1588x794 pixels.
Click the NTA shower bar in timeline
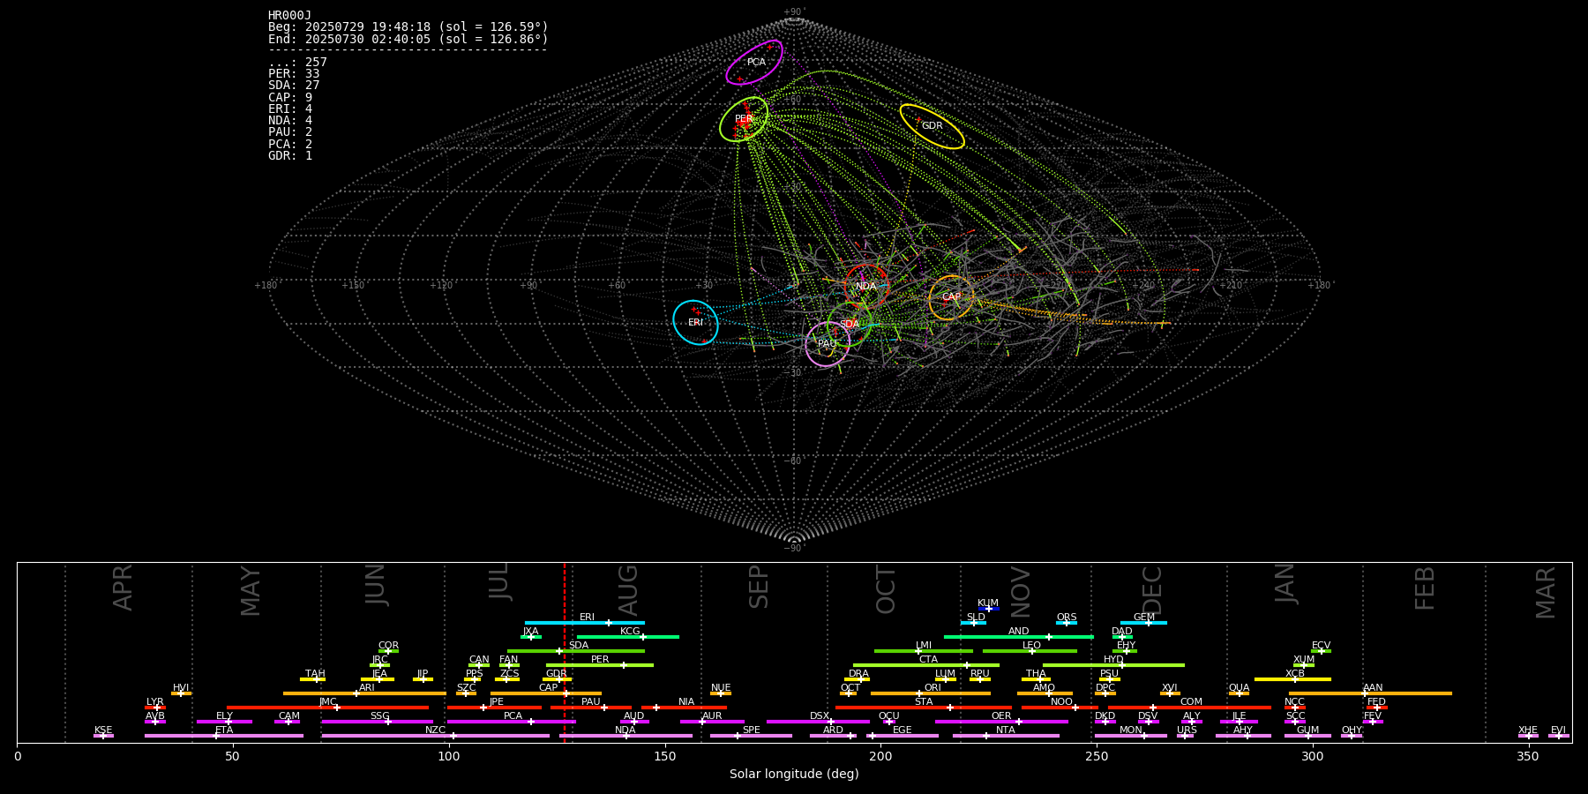pyautogui.click(x=1007, y=736)
